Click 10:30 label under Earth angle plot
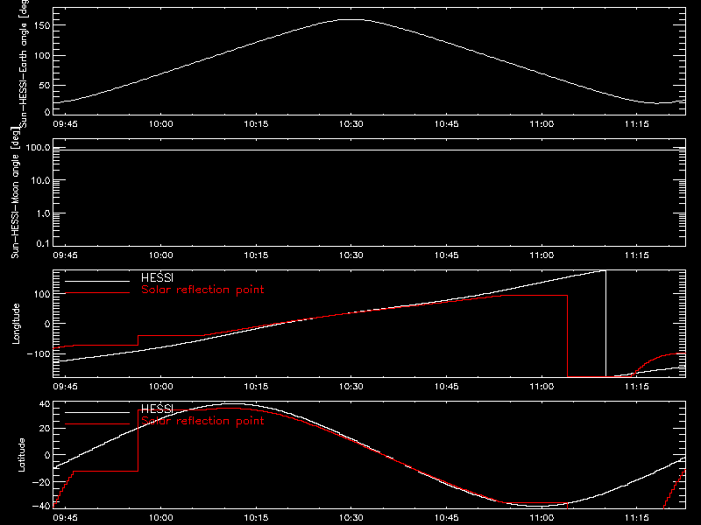 pos(351,123)
